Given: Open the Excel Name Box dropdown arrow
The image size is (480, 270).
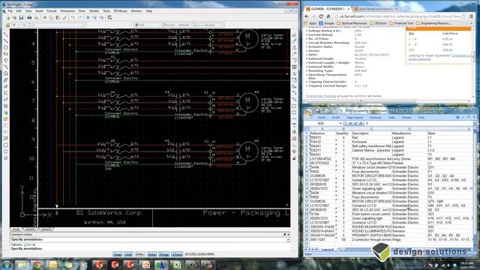Looking at the screenshot, I should tap(340, 123).
